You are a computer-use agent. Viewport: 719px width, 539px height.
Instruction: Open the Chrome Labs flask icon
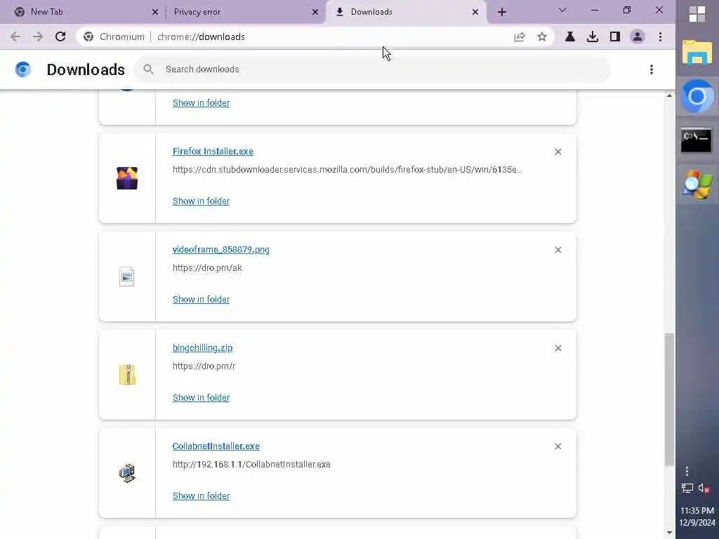[570, 36]
